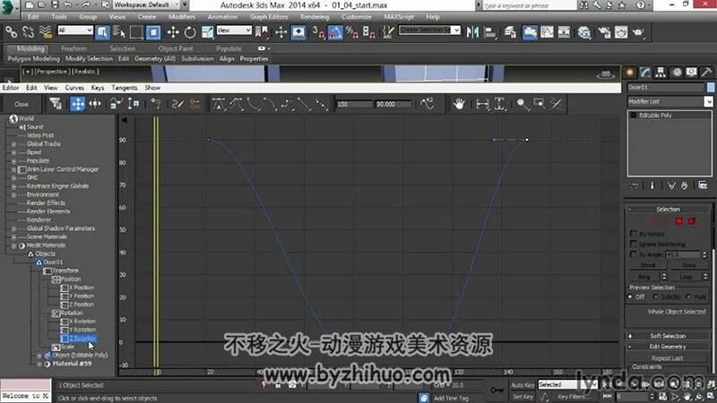
Task: Expand the Soft Selection rollout
Action: 668,336
